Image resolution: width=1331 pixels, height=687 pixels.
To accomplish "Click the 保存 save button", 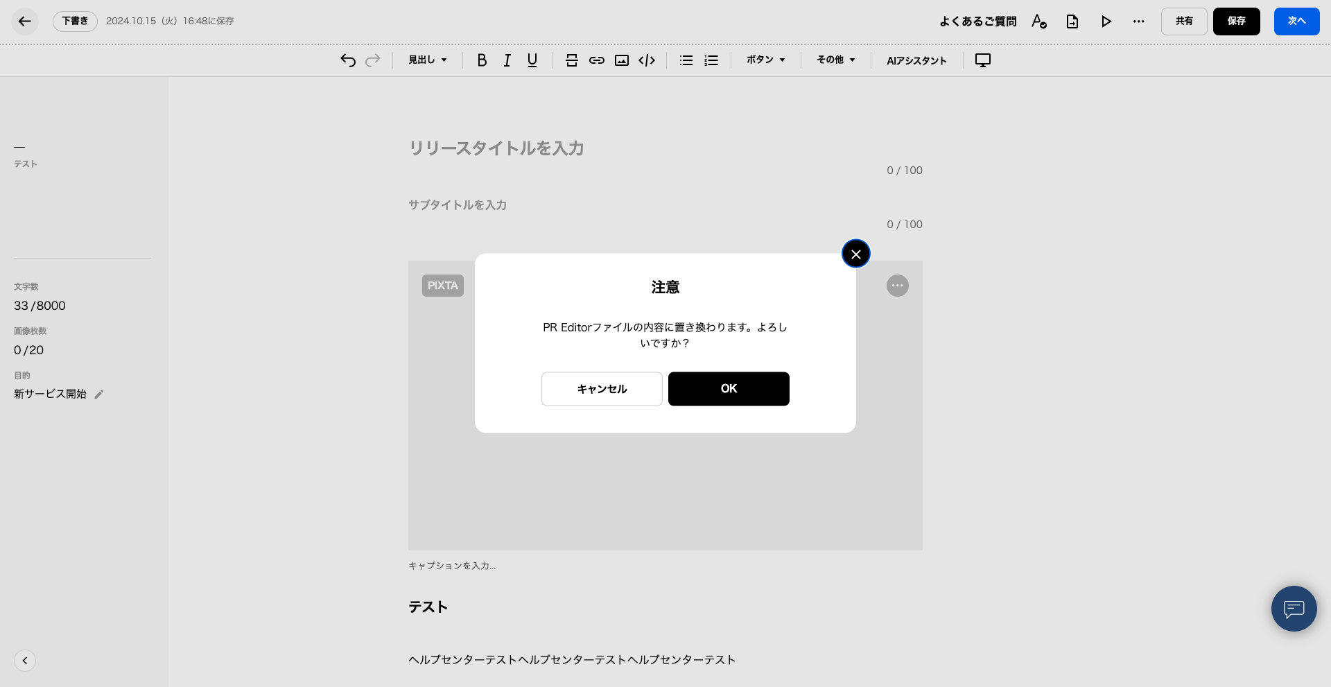I will tap(1237, 21).
